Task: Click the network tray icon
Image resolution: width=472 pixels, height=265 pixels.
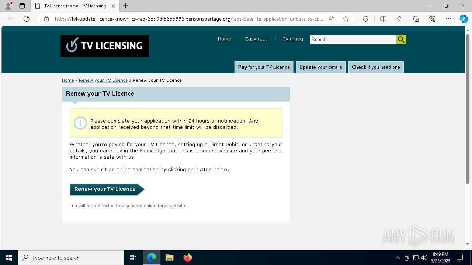Action: pyautogui.click(x=416, y=258)
